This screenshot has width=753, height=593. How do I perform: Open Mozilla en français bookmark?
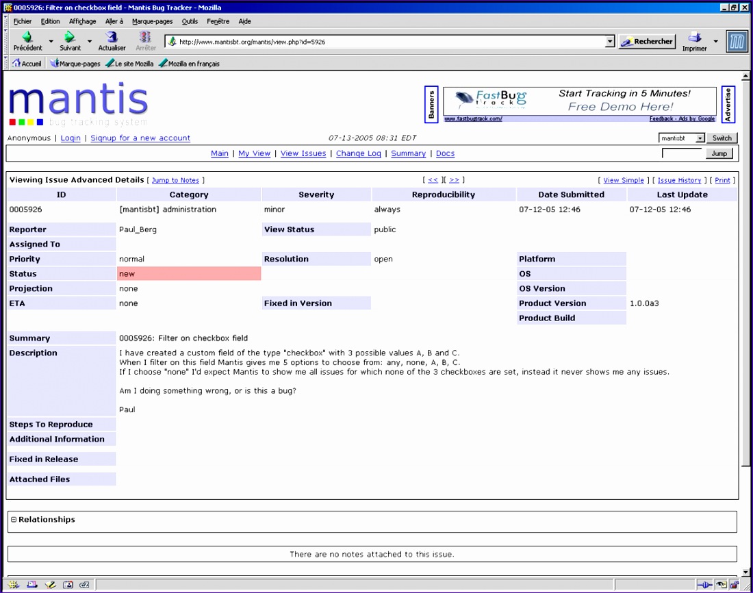189,64
